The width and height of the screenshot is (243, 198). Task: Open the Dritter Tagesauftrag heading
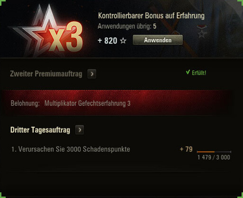(40, 130)
